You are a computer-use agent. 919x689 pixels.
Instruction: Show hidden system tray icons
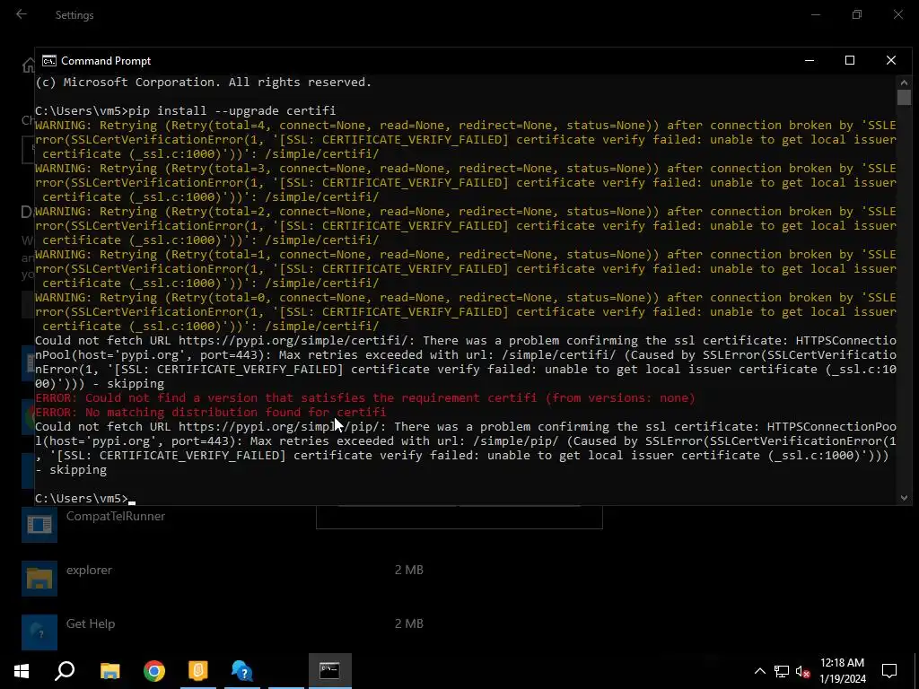click(759, 671)
